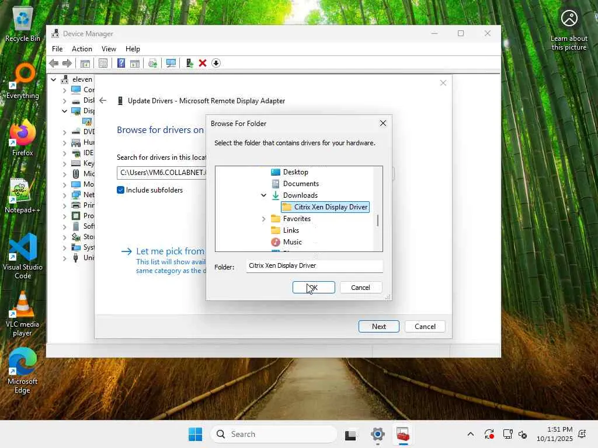Open Recycle Bin desktop icon
The image size is (598, 448).
tap(23, 24)
